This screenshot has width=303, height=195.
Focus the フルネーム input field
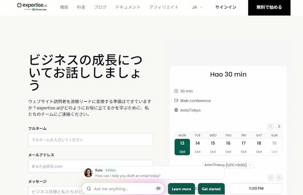(91, 139)
